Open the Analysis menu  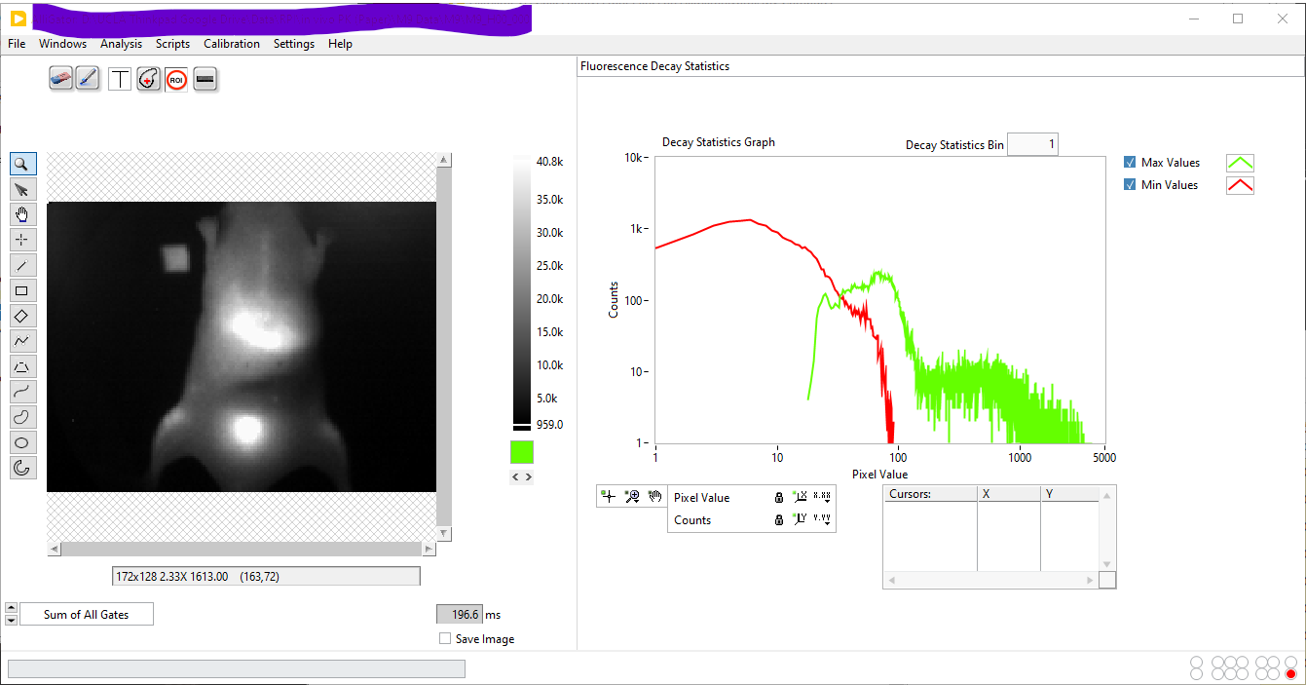(121, 44)
